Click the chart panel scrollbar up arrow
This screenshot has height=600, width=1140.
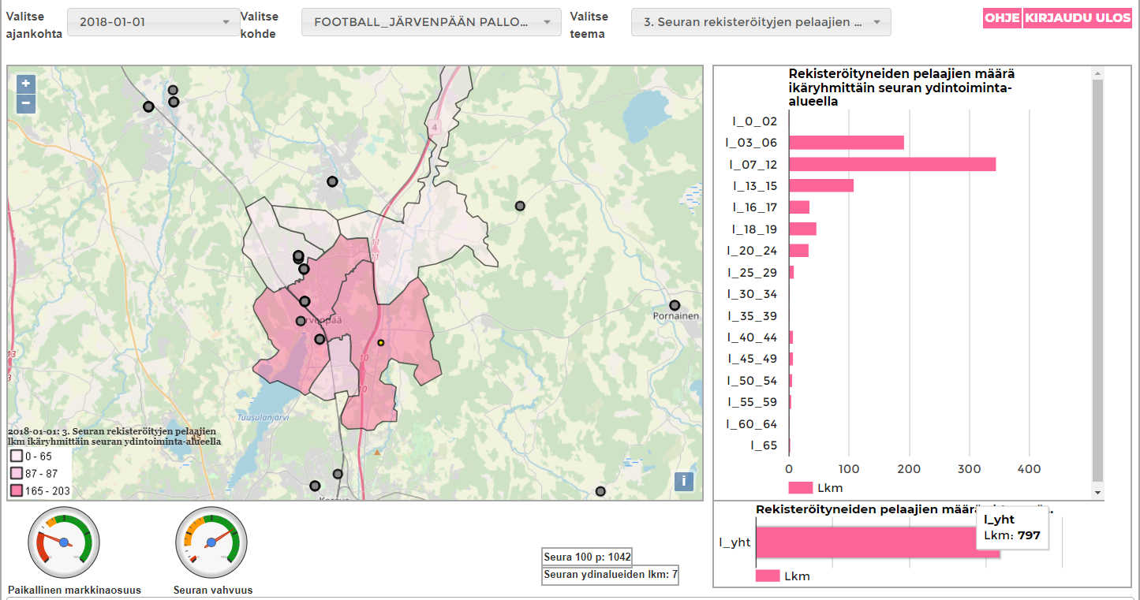(x=1097, y=73)
